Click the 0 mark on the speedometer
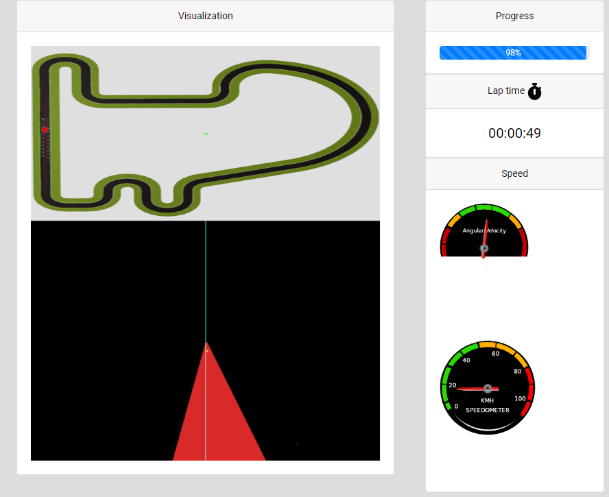The width and height of the screenshot is (609, 497). [x=456, y=407]
